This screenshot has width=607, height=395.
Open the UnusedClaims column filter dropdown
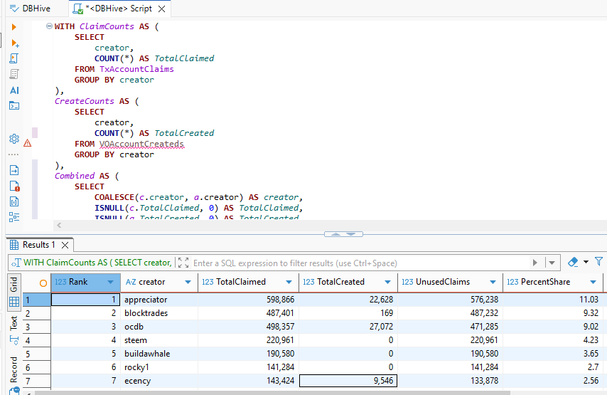[x=493, y=283]
